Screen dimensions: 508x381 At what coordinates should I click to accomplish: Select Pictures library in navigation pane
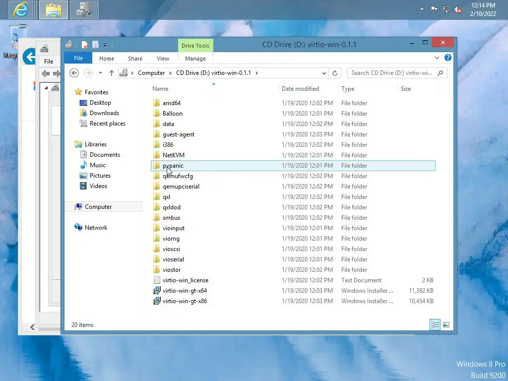pyautogui.click(x=100, y=176)
